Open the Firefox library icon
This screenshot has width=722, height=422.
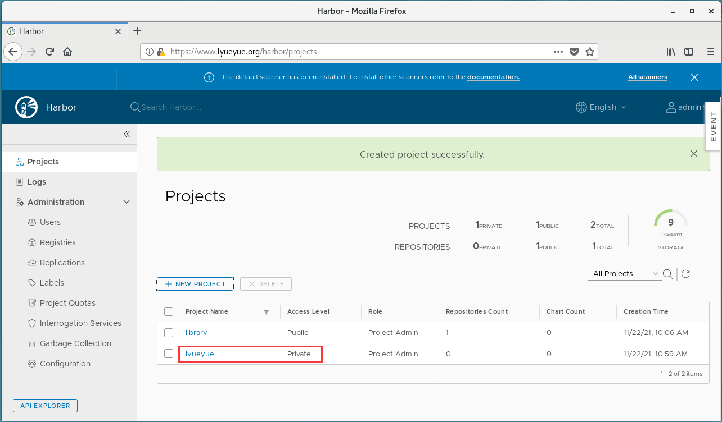tap(671, 52)
